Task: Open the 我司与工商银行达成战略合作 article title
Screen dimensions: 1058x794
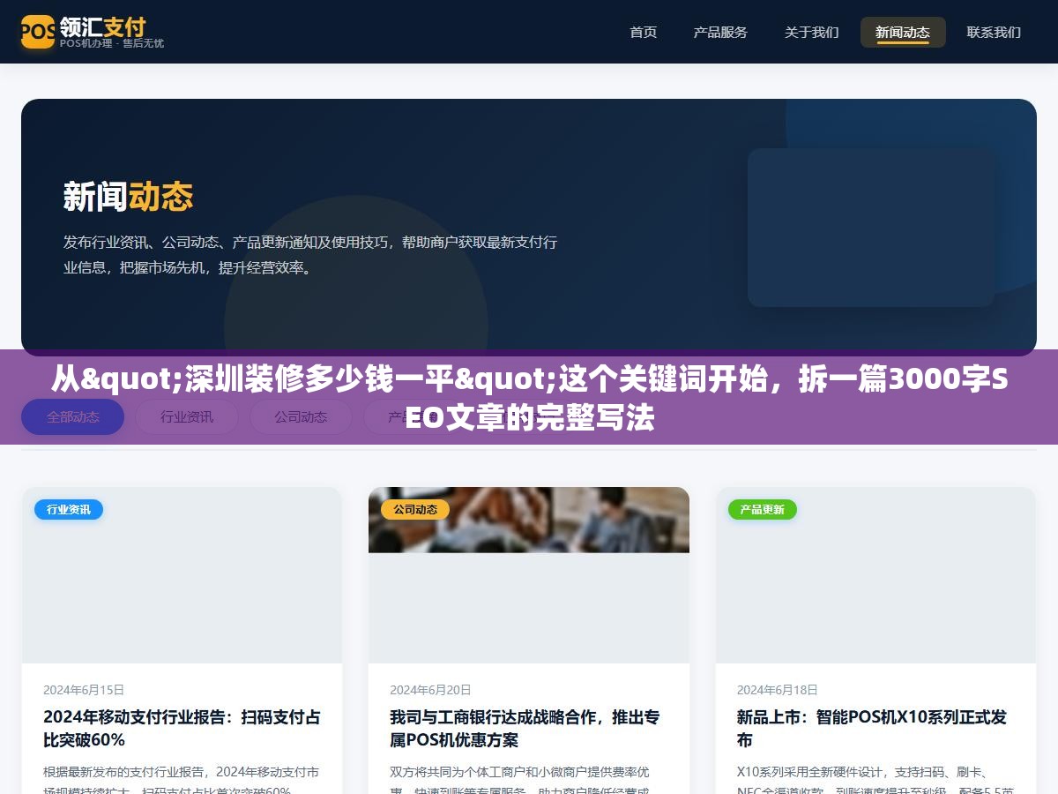Action: tap(525, 729)
